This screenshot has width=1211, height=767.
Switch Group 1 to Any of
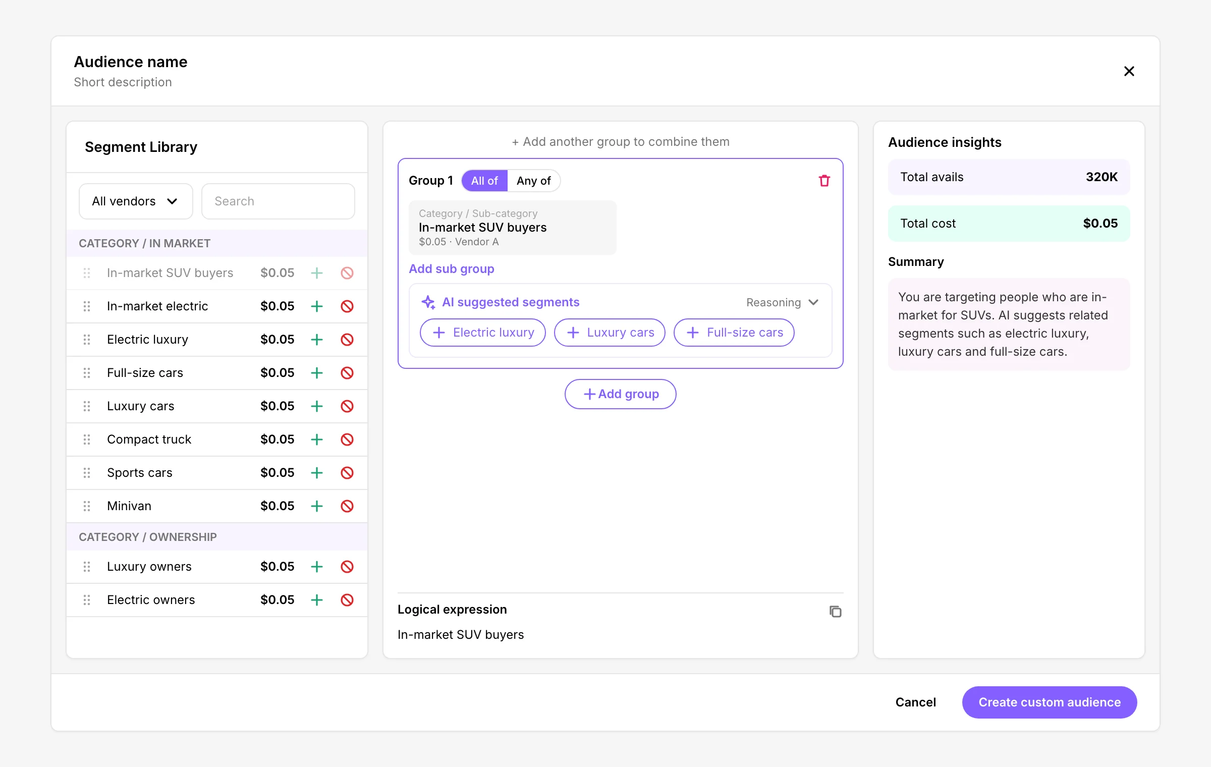tap(533, 181)
